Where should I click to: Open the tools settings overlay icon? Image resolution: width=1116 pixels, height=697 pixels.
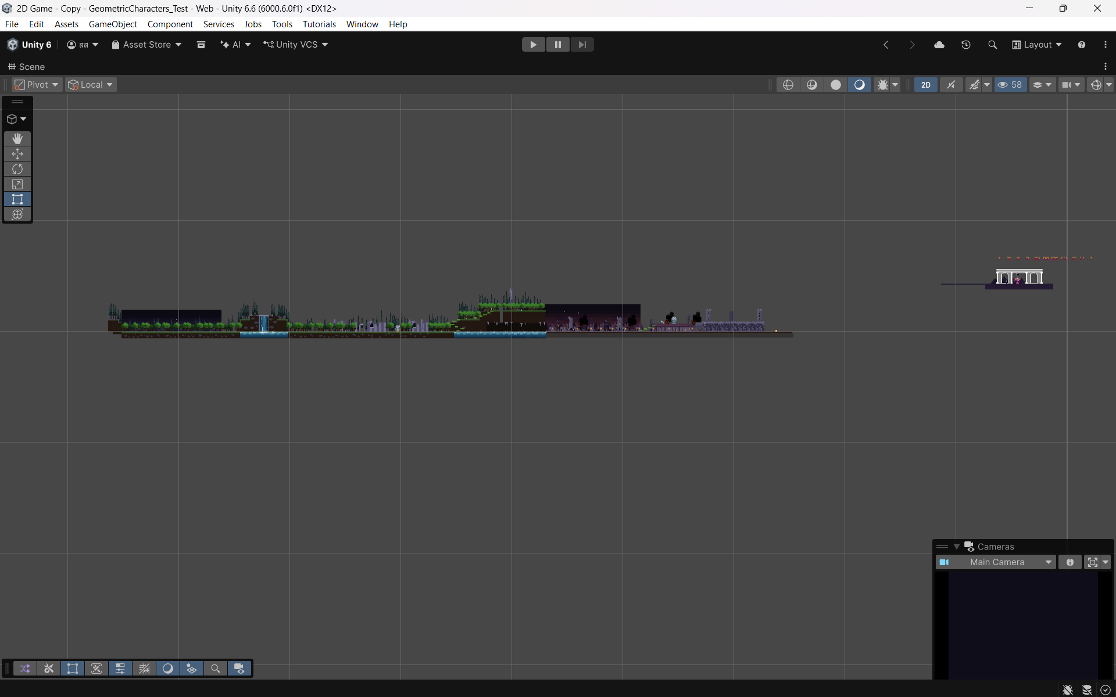pyautogui.click(x=49, y=669)
